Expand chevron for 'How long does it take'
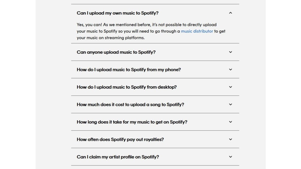This screenshot has width=301, height=169. (x=230, y=122)
